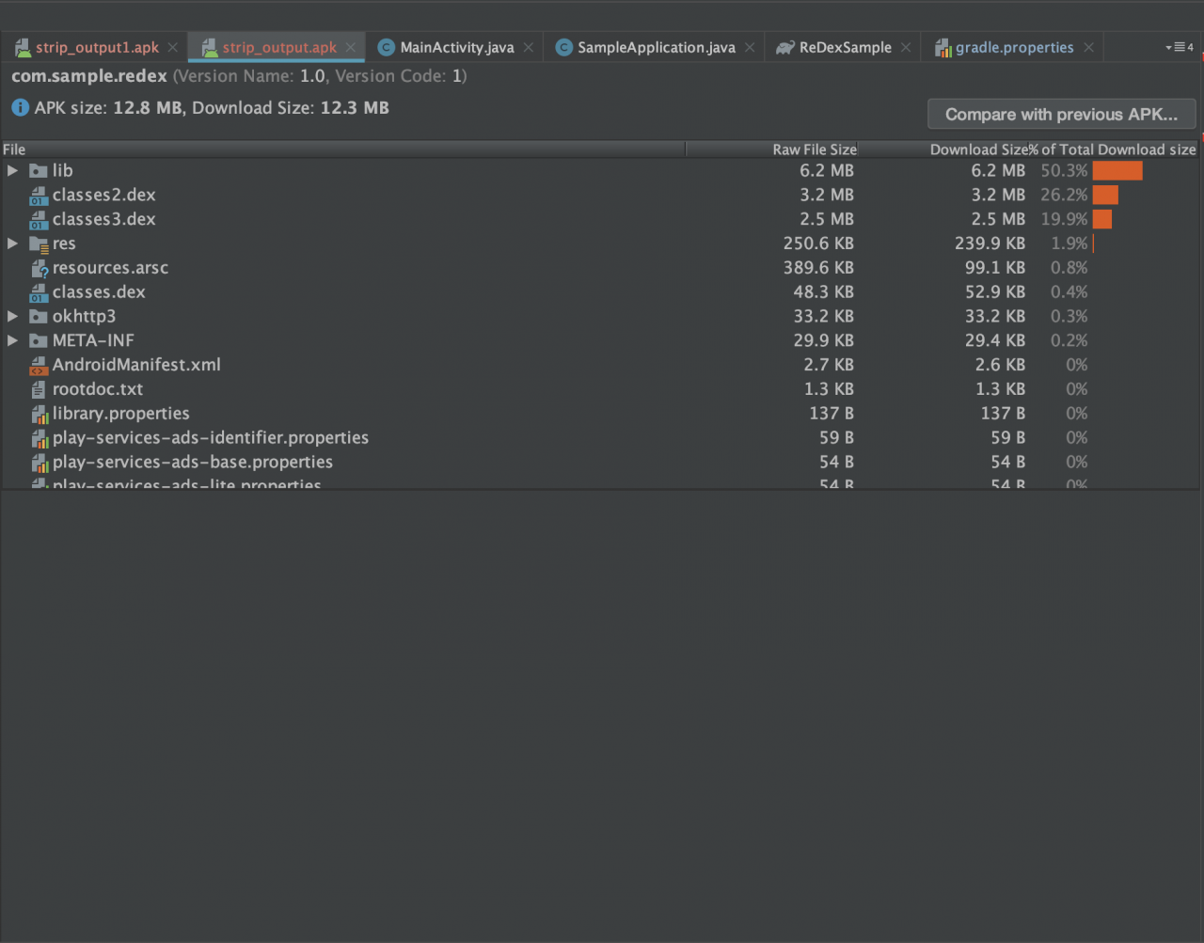Image resolution: width=1204 pixels, height=943 pixels.
Task: Select play-services-ads-base.properties entry
Action: (600, 463)
